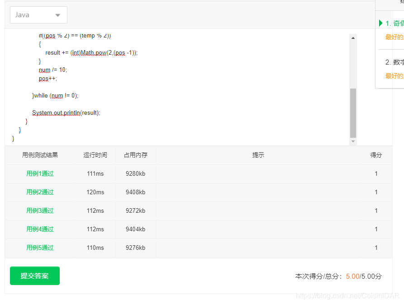The width and height of the screenshot is (404, 304).
Task: Click the 用例2通过 result
Action: coord(40,192)
